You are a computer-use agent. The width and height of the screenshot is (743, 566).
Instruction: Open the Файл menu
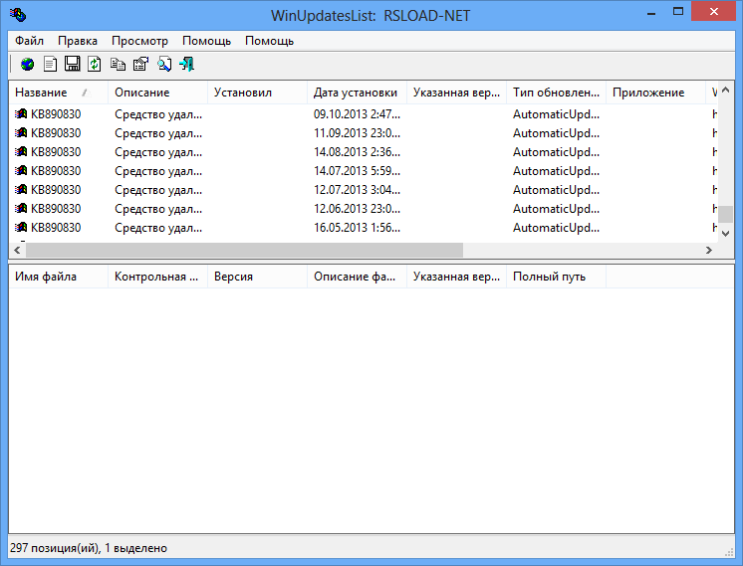pos(29,41)
